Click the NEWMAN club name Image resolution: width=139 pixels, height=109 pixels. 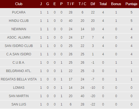click(x=19, y=29)
